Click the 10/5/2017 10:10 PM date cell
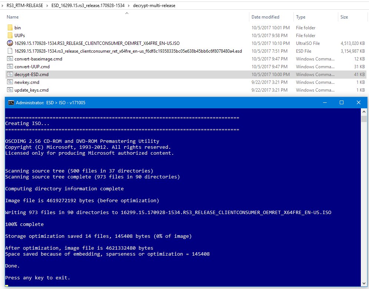369x289 pixels. pyautogui.click(x=270, y=43)
